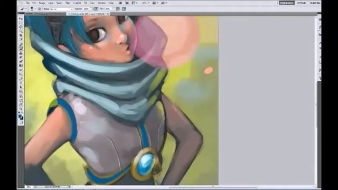This screenshot has width=338, height=190.
Task: Toggle the Brush panel from options bar
Action: click(40, 9)
